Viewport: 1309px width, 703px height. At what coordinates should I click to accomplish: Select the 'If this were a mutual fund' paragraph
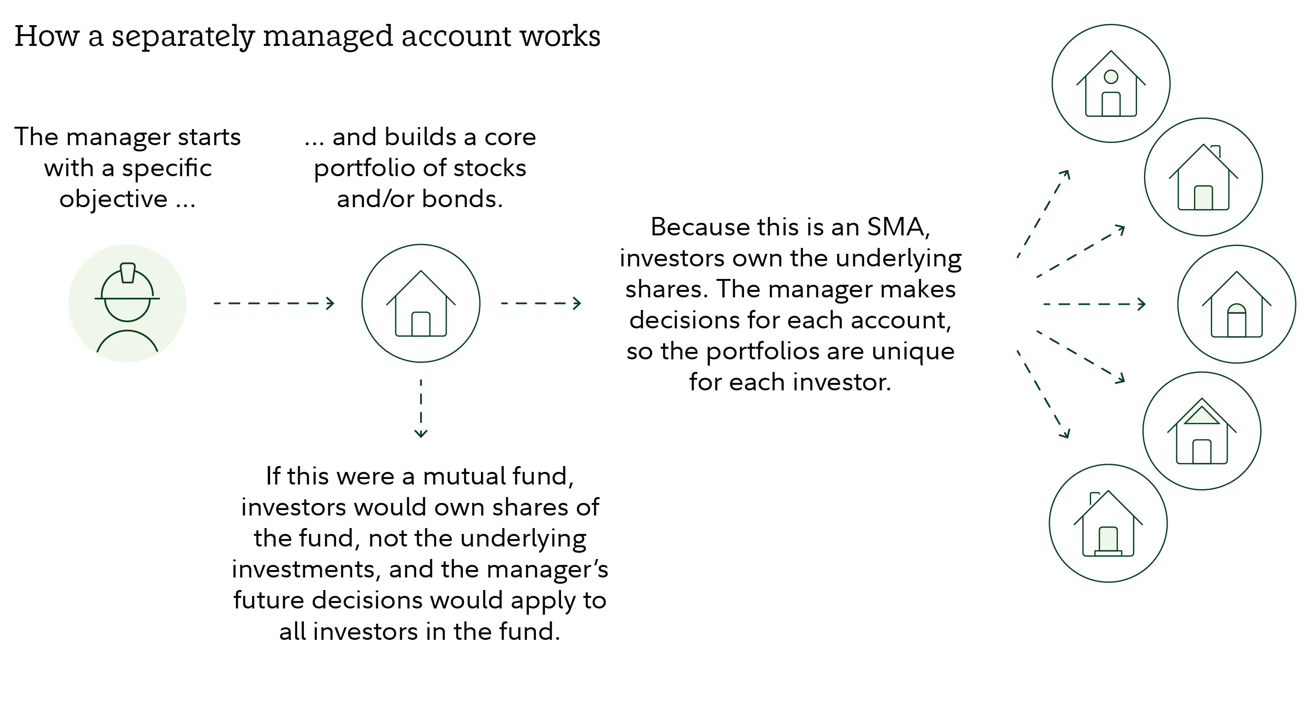(x=420, y=554)
